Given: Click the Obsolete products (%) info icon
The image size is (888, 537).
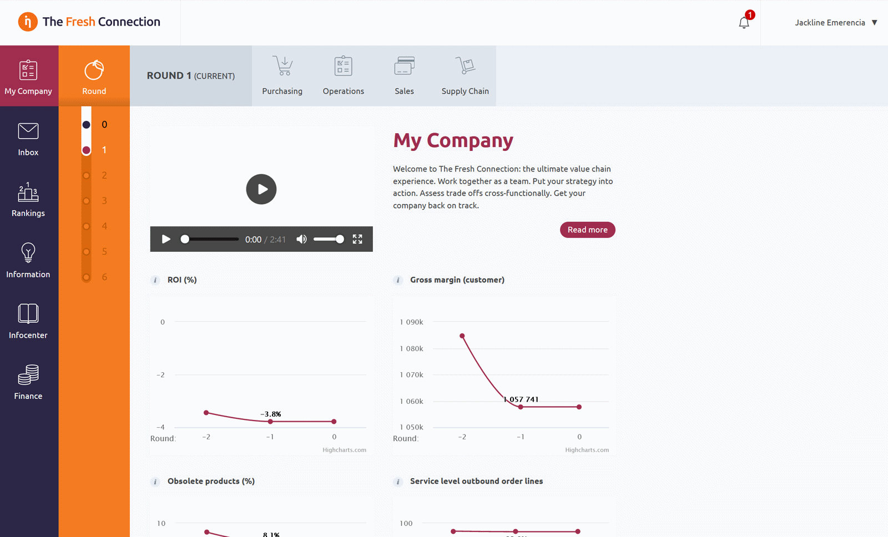Looking at the screenshot, I should pyautogui.click(x=155, y=482).
